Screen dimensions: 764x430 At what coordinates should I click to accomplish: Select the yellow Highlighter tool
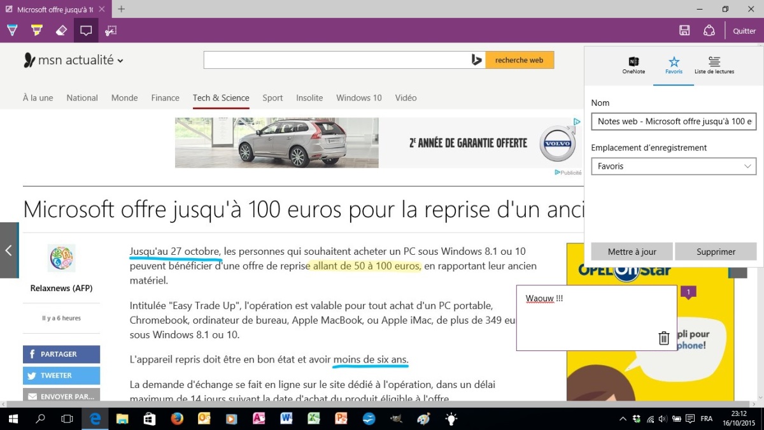pos(36,31)
